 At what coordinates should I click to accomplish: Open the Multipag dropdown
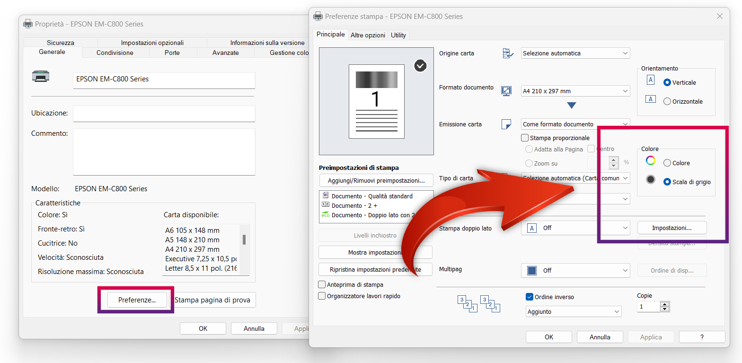575,270
